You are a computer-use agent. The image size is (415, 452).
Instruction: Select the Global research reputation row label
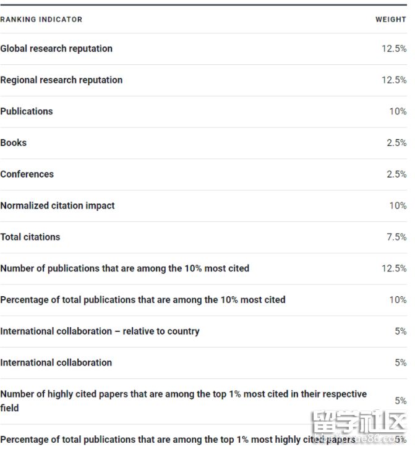coord(56,49)
